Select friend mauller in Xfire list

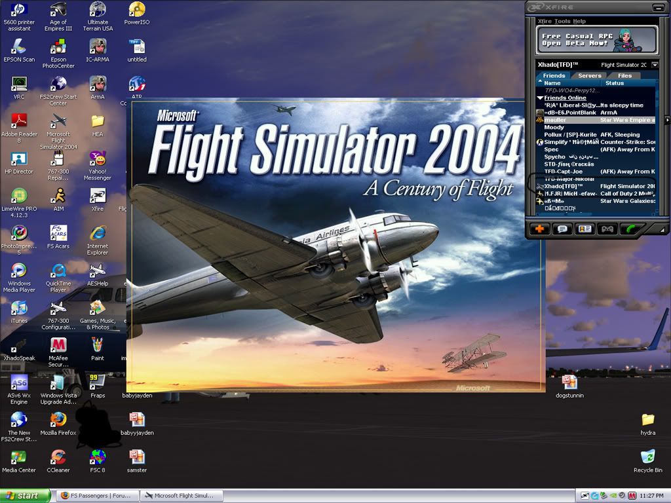[x=596, y=121]
